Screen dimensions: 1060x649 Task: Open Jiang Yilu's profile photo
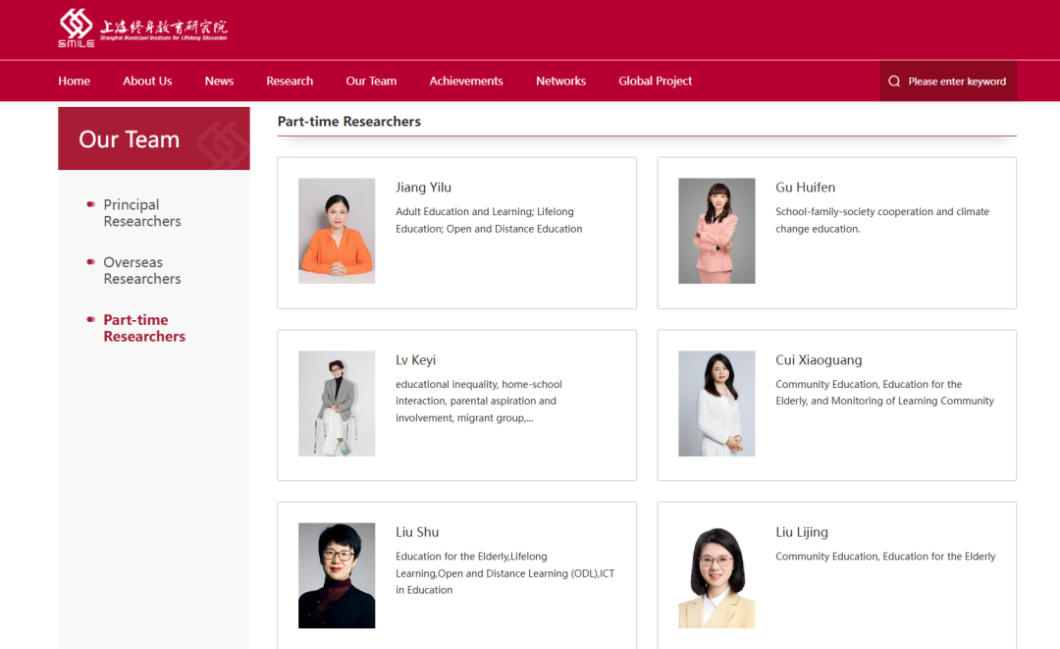[337, 231]
